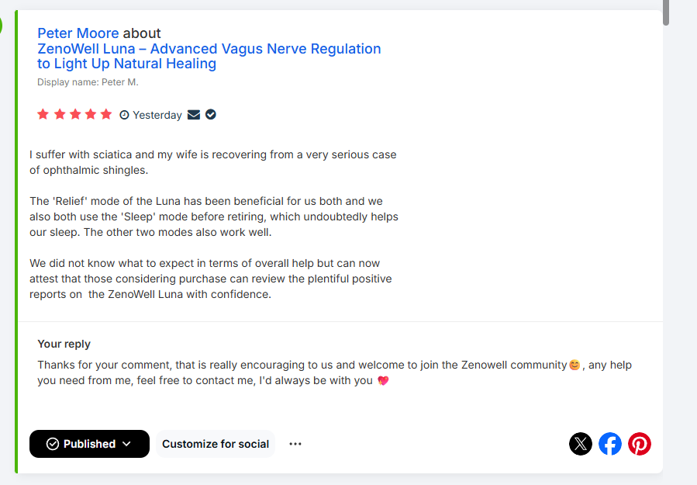Click the first star of the rating
This screenshot has height=485, width=697.
click(x=43, y=115)
